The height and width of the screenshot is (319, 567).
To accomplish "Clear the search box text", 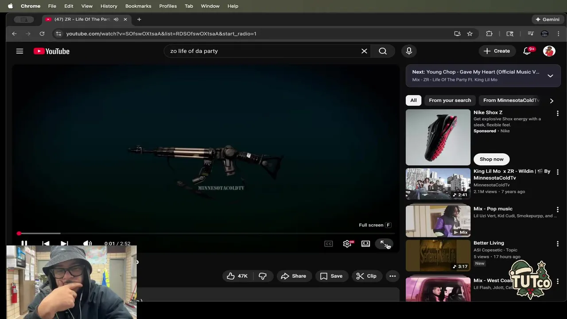I will coord(364,51).
